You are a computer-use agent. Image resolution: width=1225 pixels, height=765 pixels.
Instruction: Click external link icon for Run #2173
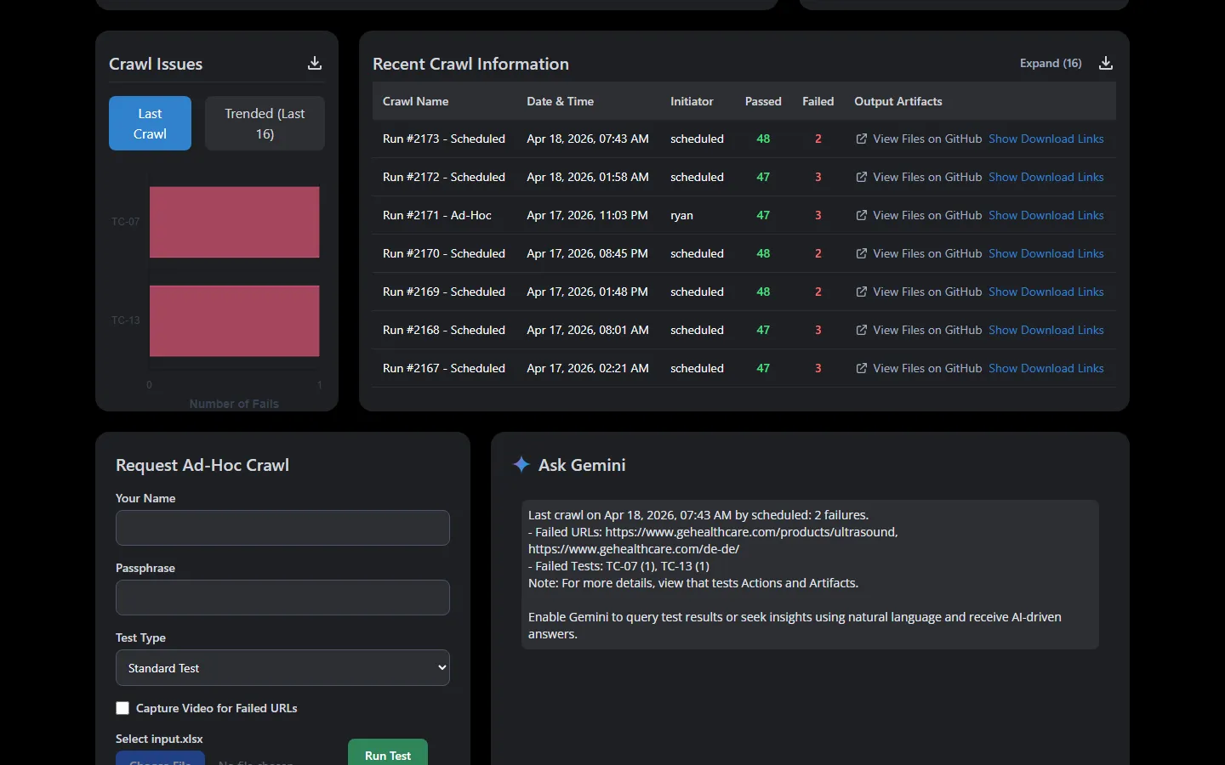[861, 139]
